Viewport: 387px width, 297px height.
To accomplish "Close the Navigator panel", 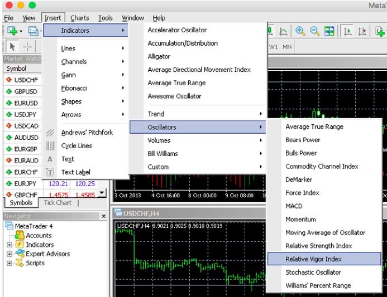I will (x=104, y=216).
